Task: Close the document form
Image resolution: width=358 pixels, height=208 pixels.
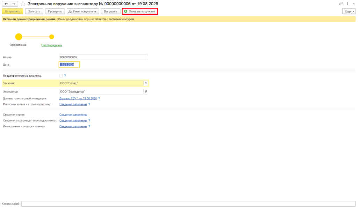Action: (354, 3)
